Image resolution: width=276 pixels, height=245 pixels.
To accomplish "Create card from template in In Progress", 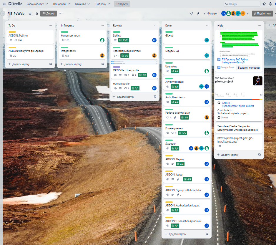I will [103, 64].
